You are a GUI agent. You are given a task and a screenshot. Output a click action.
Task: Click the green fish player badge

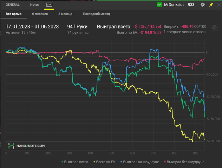pyautogui.click(x=159, y=5)
